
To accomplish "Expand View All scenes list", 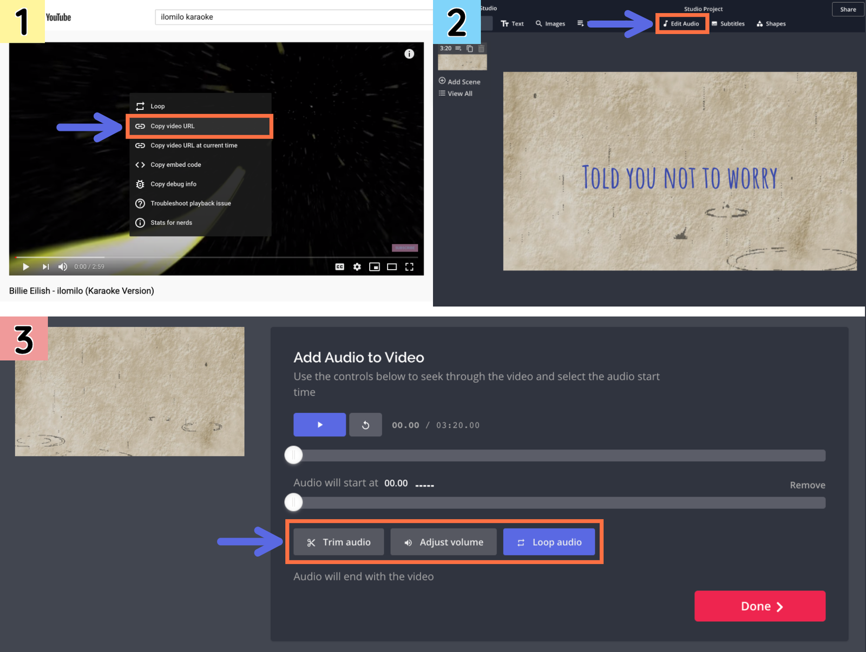I will coord(456,93).
